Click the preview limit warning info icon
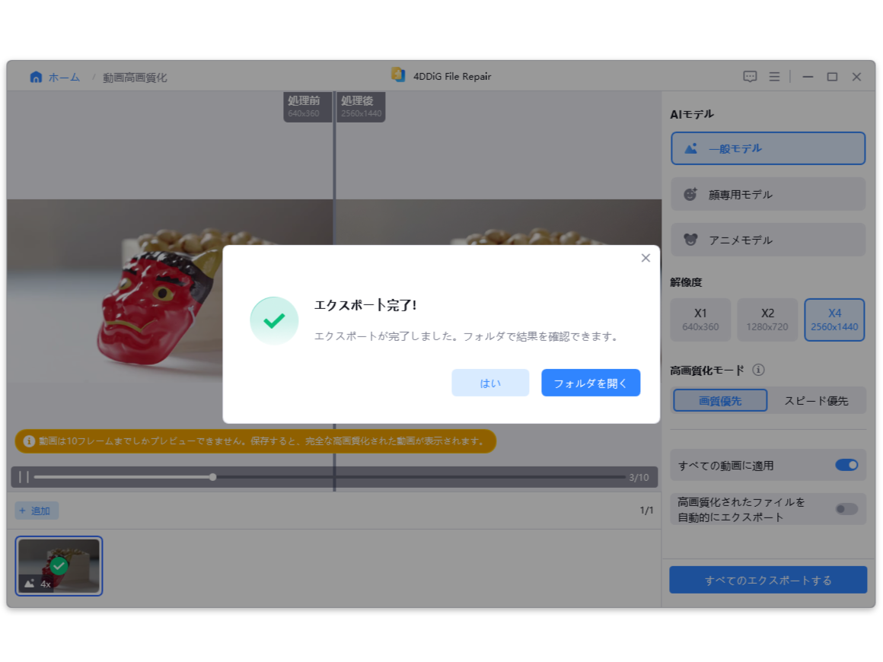This screenshot has height=662, width=883. [x=29, y=441]
